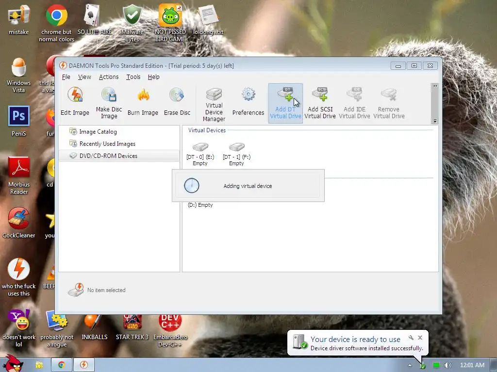497x372 pixels.
Task: Open the Edit Image tool
Action: click(75, 102)
